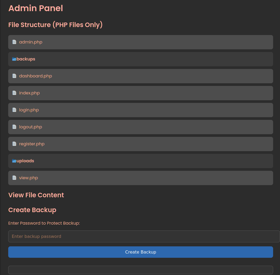The height and width of the screenshot is (275, 280).
Task: Click the file icon beside dashboard.php
Action: [14, 76]
